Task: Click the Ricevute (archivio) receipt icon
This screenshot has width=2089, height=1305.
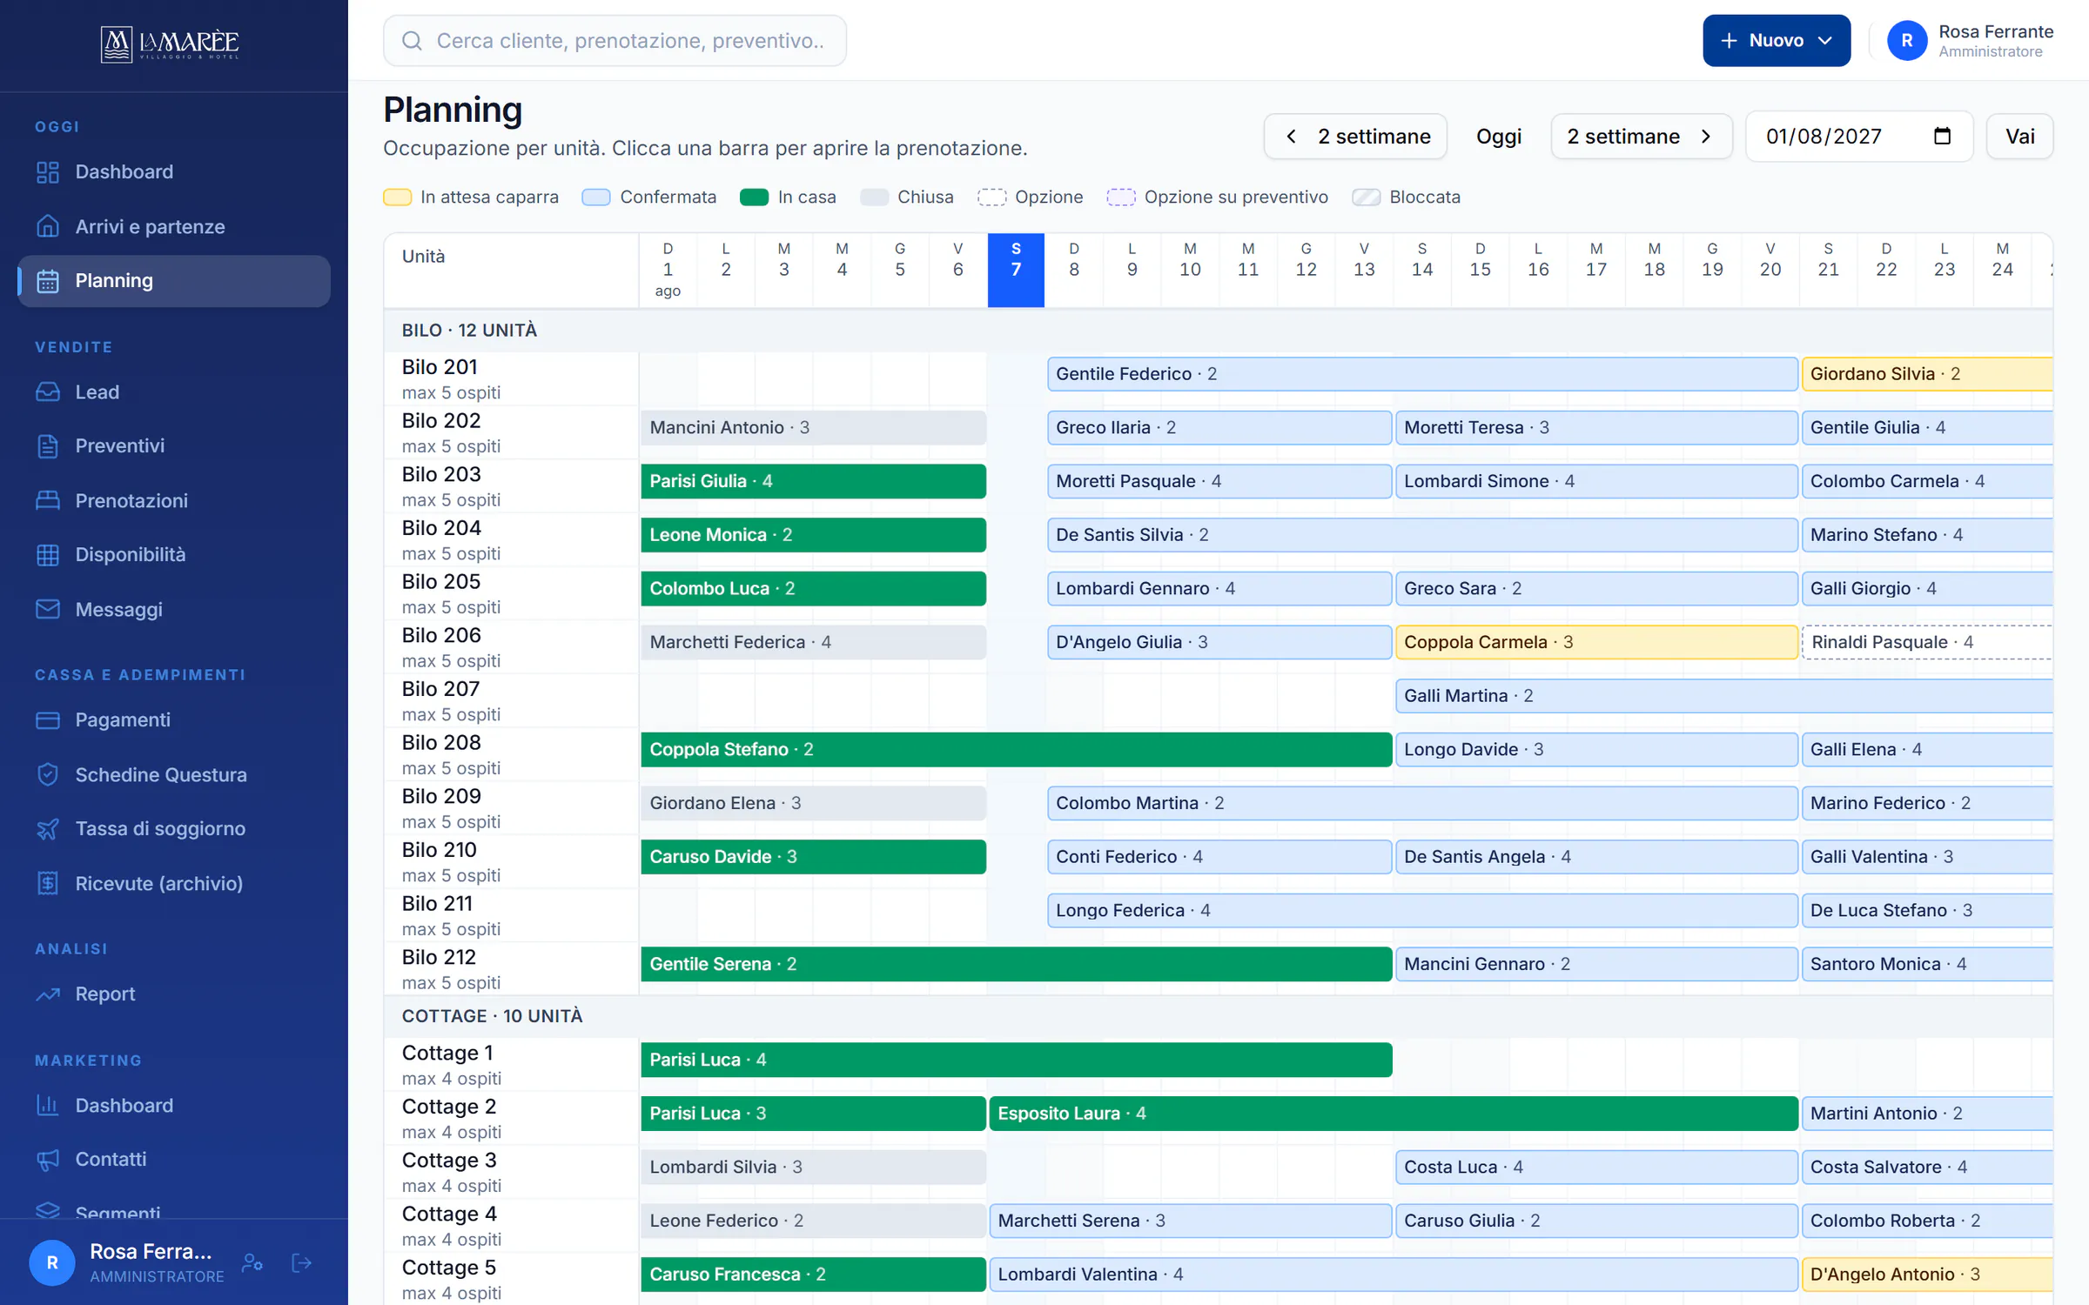Action: coord(48,883)
